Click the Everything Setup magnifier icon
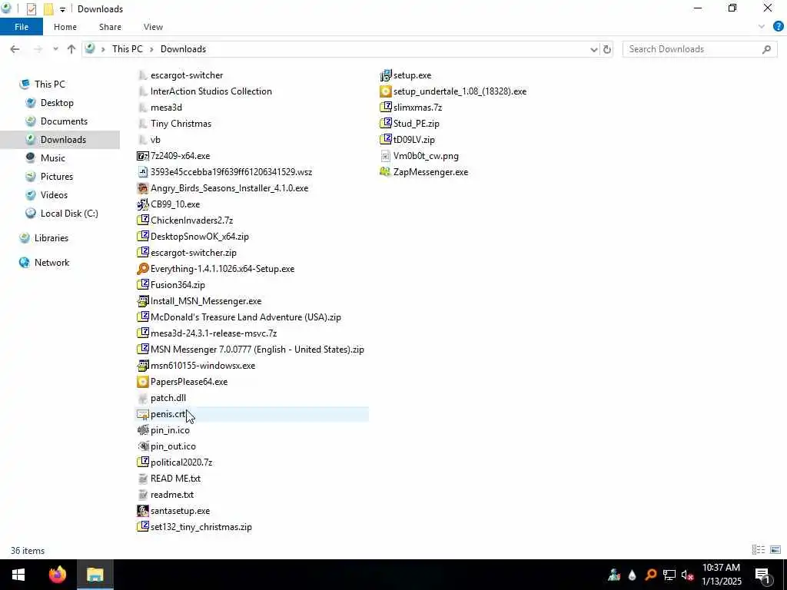The width and height of the screenshot is (787, 590). tap(143, 269)
